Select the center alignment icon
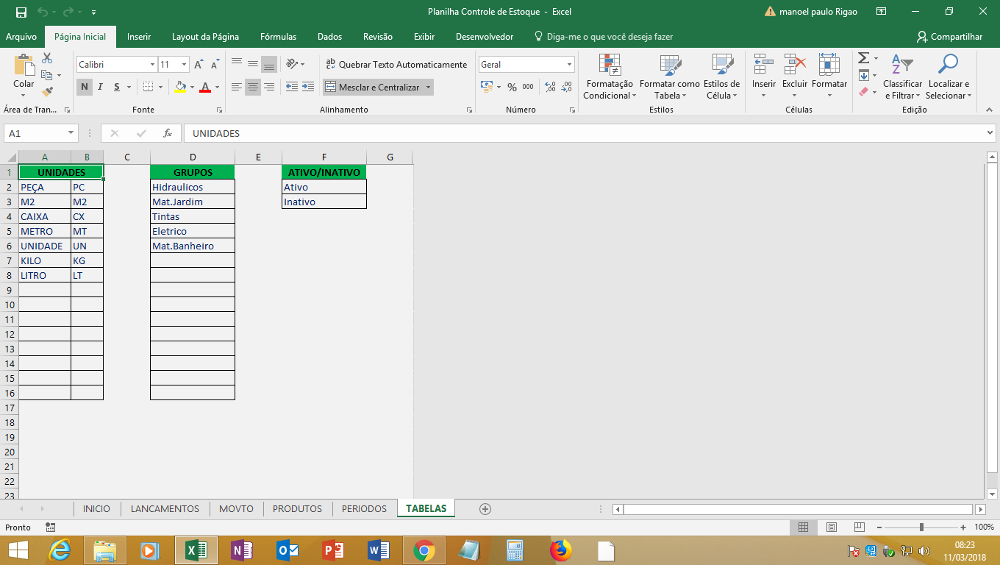The image size is (1000, 565). (252, 88)
